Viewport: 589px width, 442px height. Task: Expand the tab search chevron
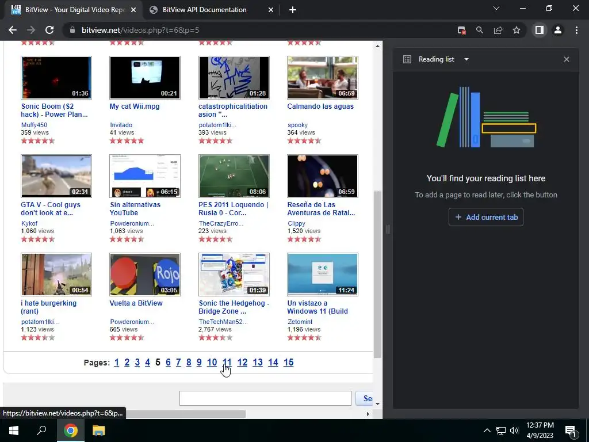tap(496, 8)
